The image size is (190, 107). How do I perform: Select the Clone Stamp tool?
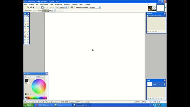[25, 34]
